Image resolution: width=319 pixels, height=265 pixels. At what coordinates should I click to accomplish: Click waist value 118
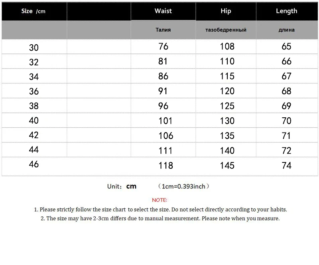click(165, 165)
